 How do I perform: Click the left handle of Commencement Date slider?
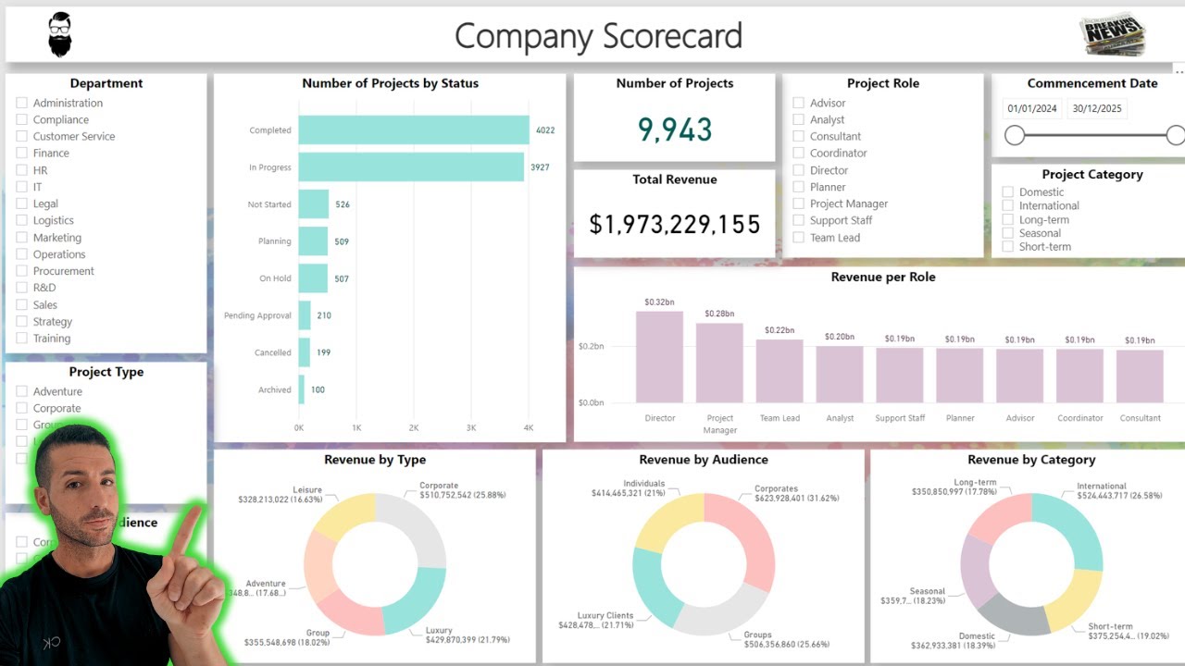1014,135
